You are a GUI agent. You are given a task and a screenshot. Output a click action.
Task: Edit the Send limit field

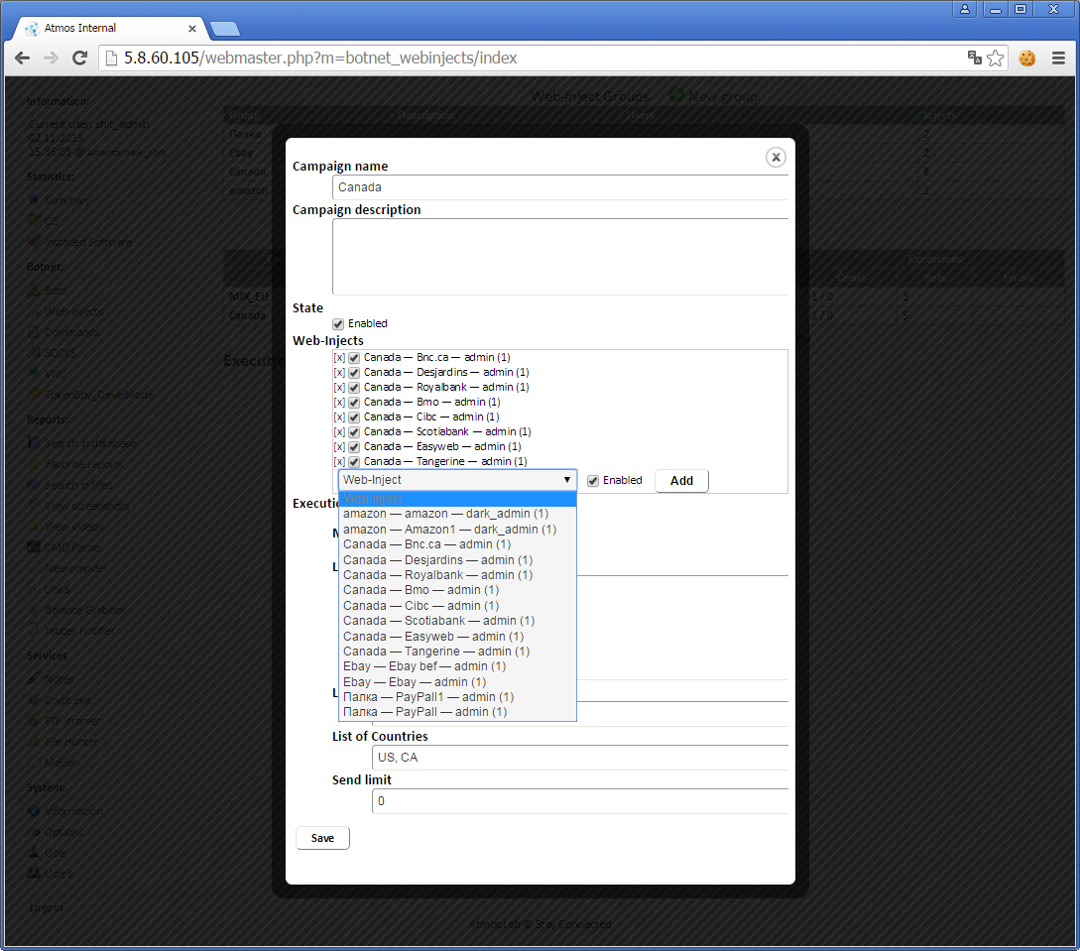point(580,801)
